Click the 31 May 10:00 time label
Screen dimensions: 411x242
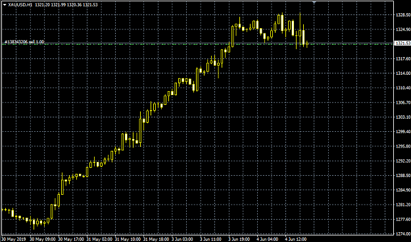128,239
